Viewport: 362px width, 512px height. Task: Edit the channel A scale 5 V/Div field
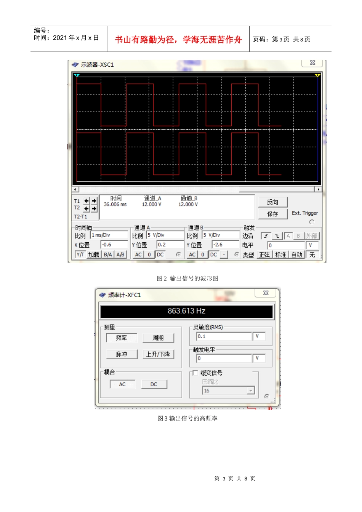pos(165,235)
